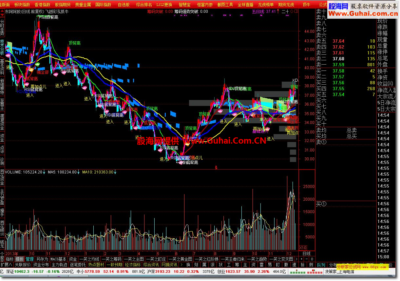
Task: Click the minus zoom button beside the indicator tabs
Action: (x=307, y=259)
